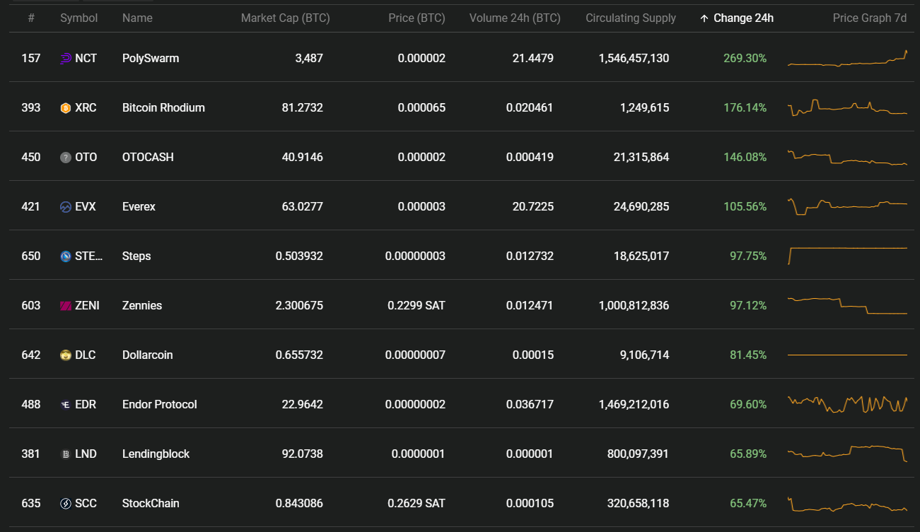Click the Steps coin logo
This screenshot has height=532, width=920.
(66, 256)
